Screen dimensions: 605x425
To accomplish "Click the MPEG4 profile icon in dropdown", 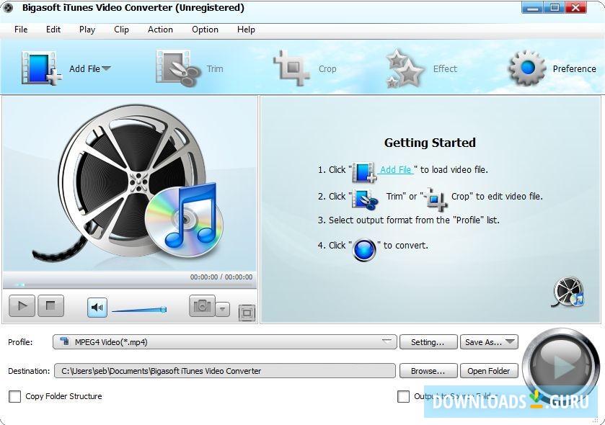I will point(65,341).
